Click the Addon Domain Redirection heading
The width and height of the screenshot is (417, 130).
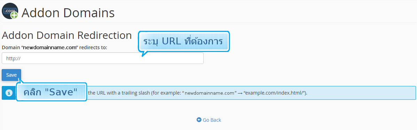(x=66, y=35)
